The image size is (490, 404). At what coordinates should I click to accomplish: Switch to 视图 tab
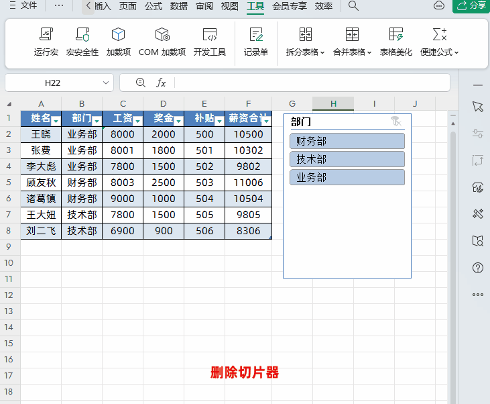(230, 6)
